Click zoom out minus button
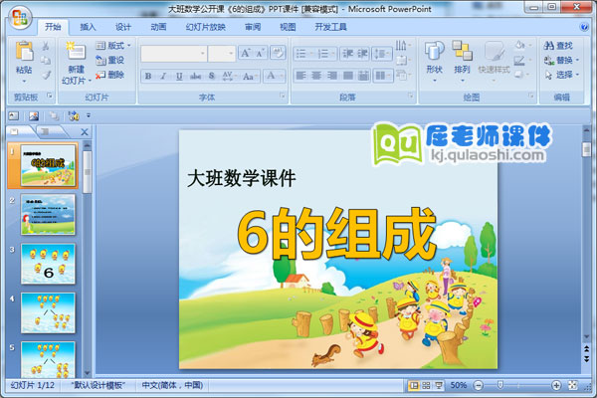The height and width of the screenshot is (398, 597). click(479, 385)
